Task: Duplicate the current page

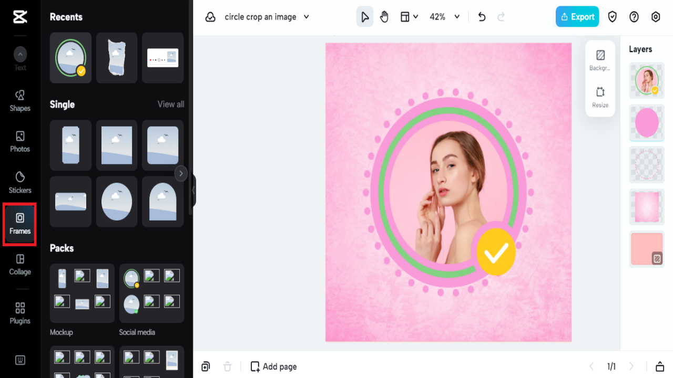Action: (206, 366)
